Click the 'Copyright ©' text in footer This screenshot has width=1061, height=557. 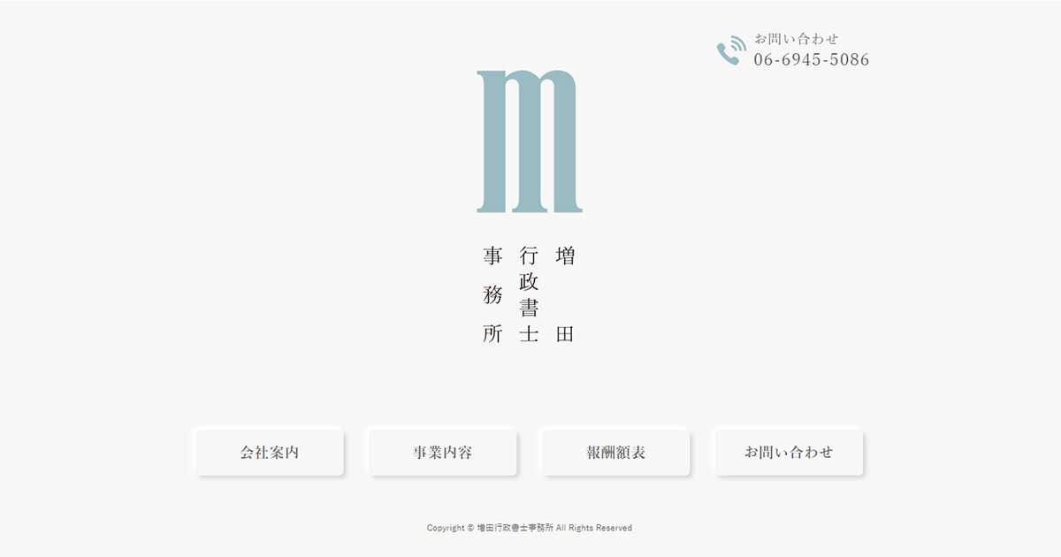point(450,528)
